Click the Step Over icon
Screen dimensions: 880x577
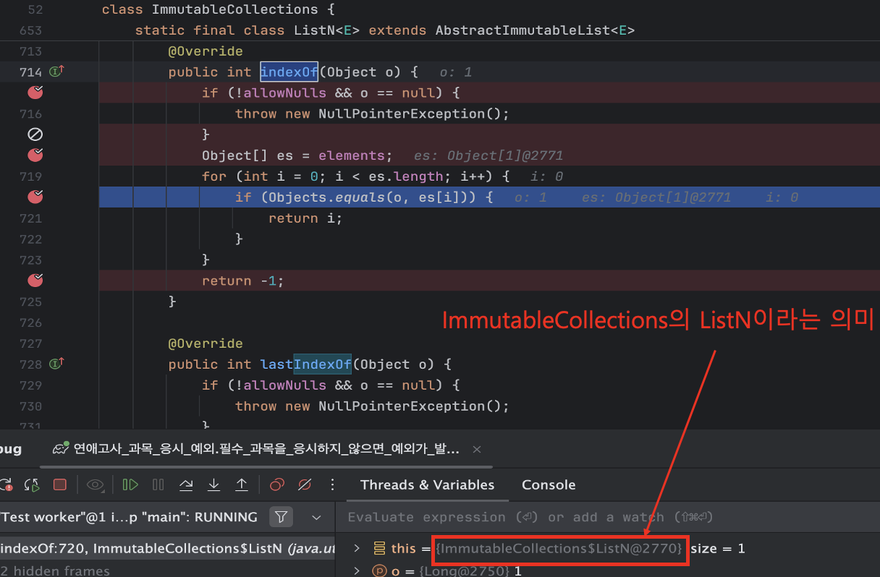(x=186, y=484)
